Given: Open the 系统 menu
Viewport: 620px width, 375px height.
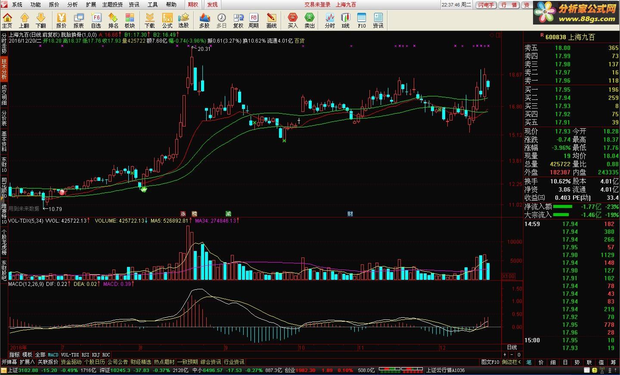Looking at the screenshot, I should click(x=17, y=4).
